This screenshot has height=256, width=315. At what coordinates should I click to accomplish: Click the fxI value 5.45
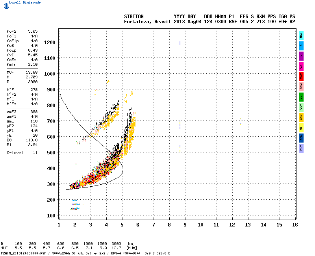click(33, 55)
